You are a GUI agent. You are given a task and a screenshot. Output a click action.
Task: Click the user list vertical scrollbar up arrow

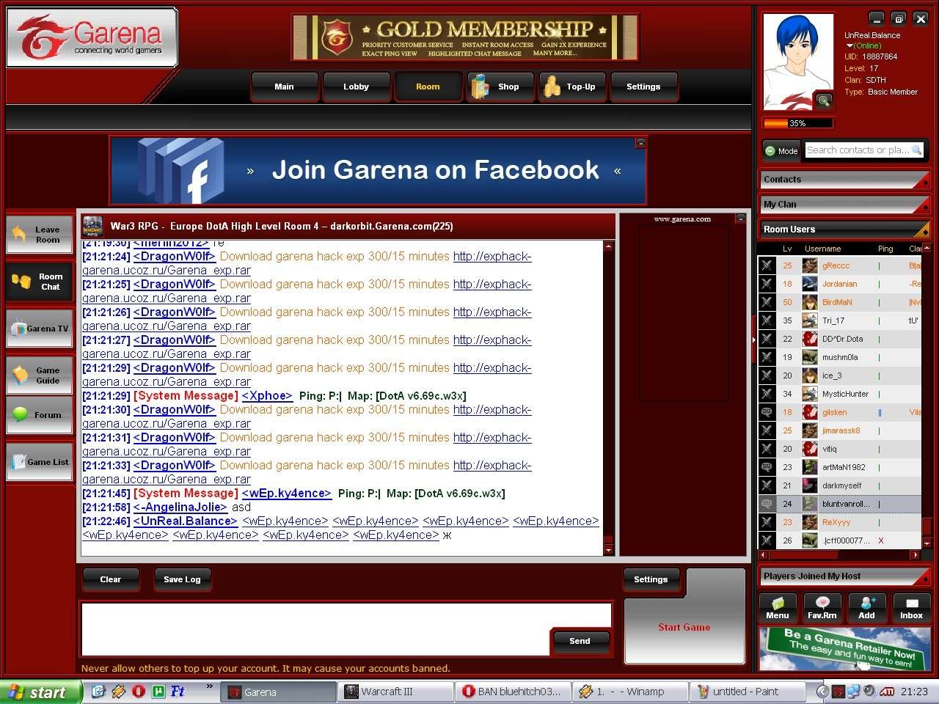click(926, 249)
